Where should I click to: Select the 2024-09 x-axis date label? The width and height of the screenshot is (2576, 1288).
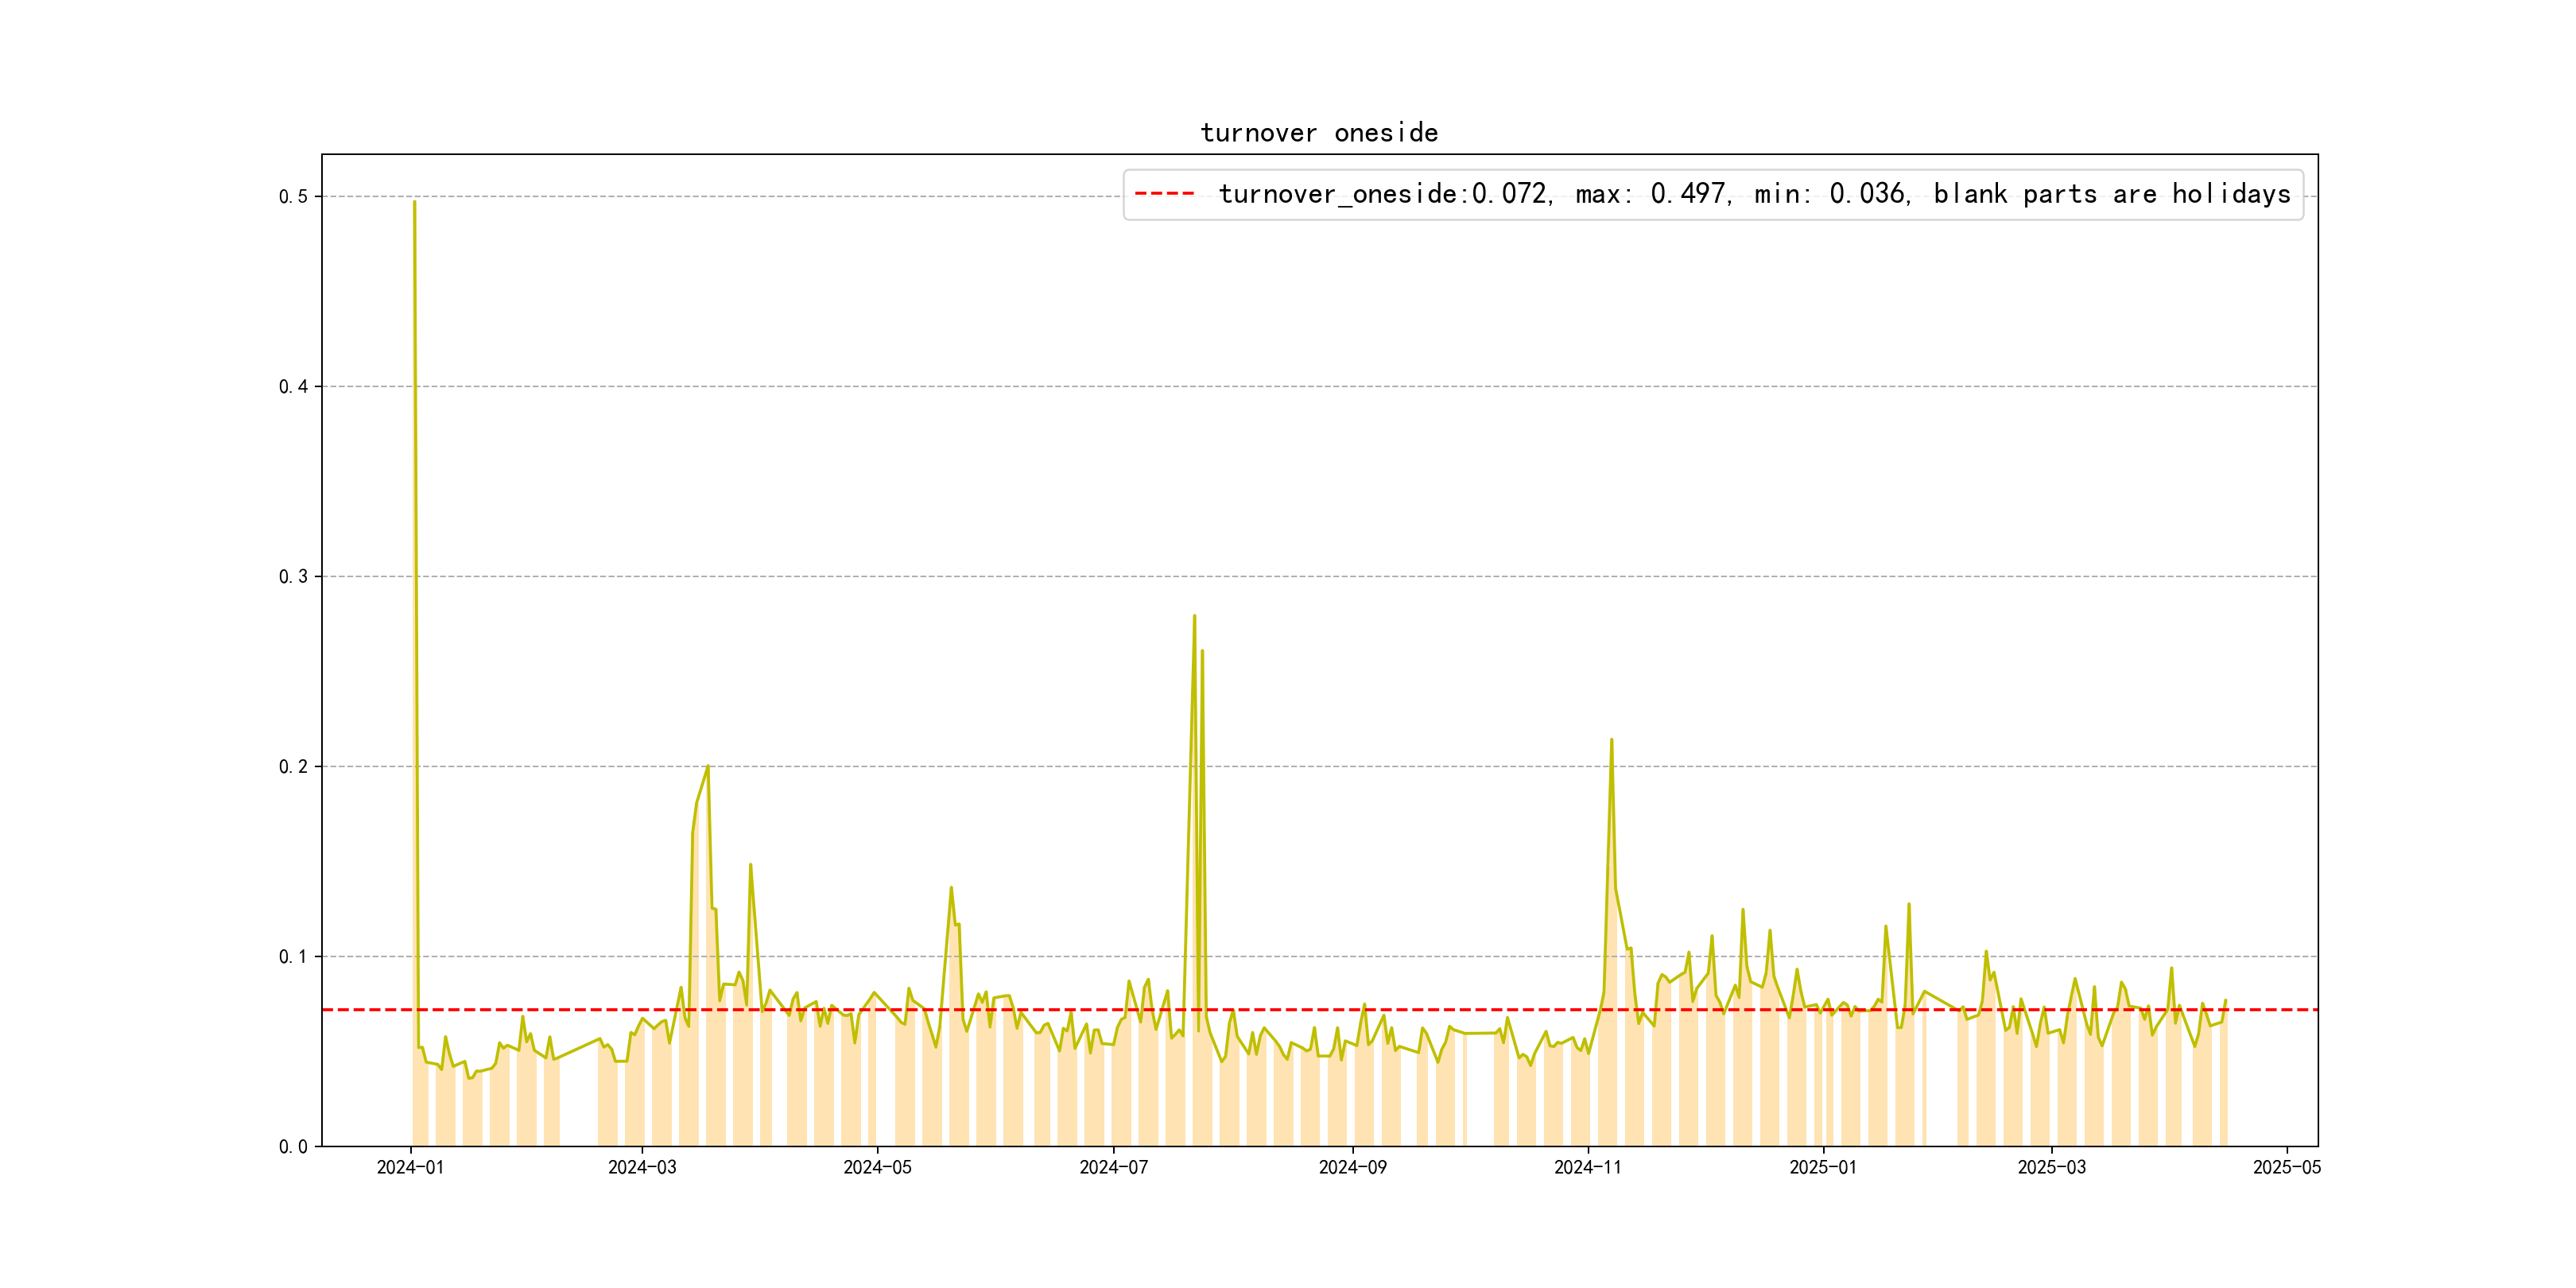click(1352, 1168)
